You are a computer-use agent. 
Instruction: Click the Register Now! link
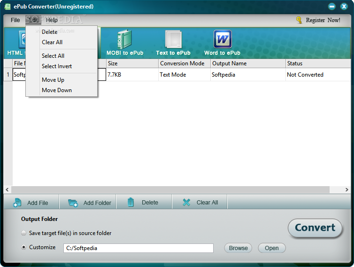pyautogui.click(x=323, y=20)
